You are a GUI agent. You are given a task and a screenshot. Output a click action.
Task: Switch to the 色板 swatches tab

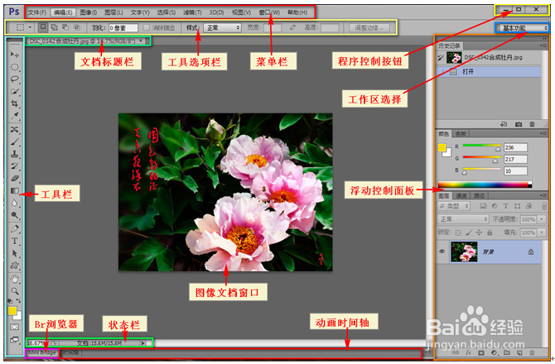[x=461, y=134]
